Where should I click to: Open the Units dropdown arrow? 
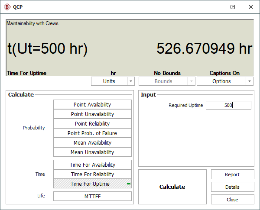[x=131, y=81]
